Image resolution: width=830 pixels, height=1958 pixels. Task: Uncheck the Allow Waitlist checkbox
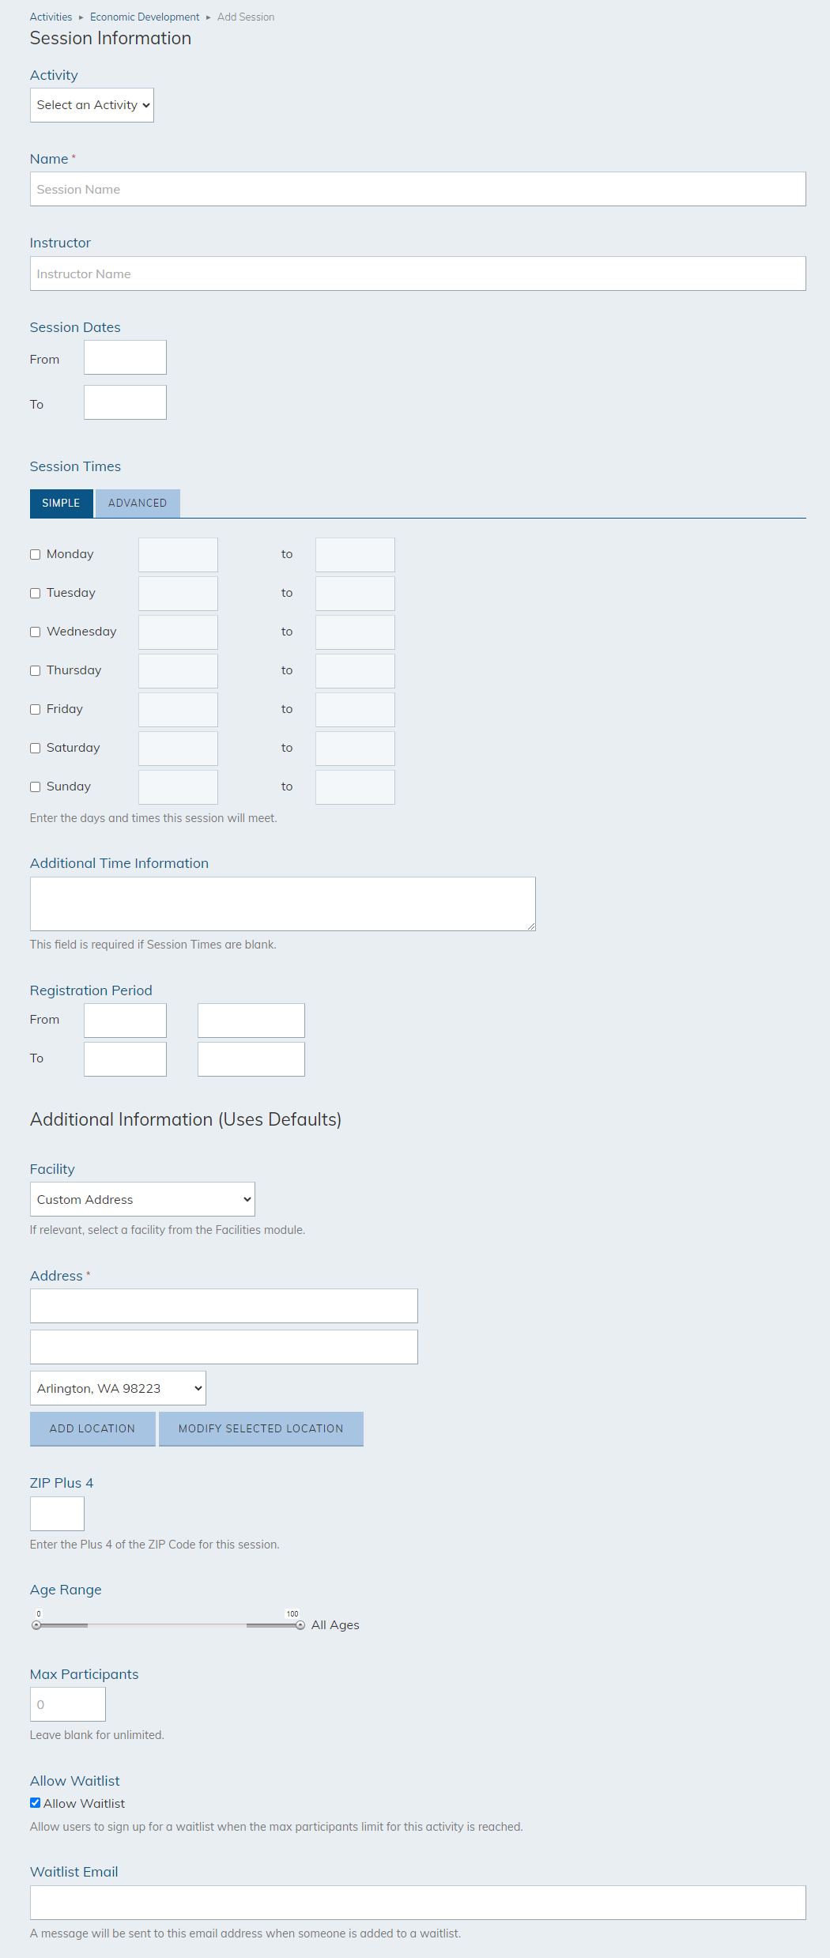35,1803
